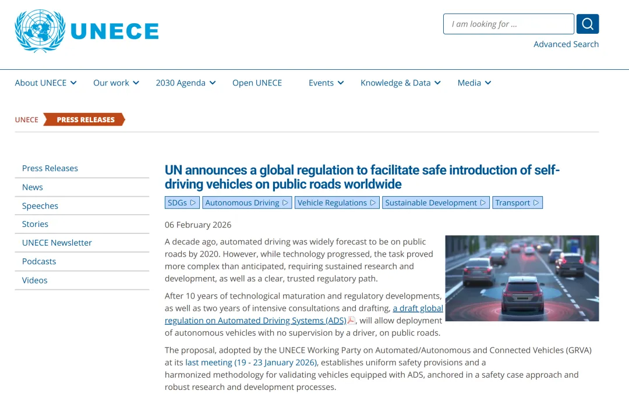Click the magnifier search button

pyautogui.click(x=588, y=24)
